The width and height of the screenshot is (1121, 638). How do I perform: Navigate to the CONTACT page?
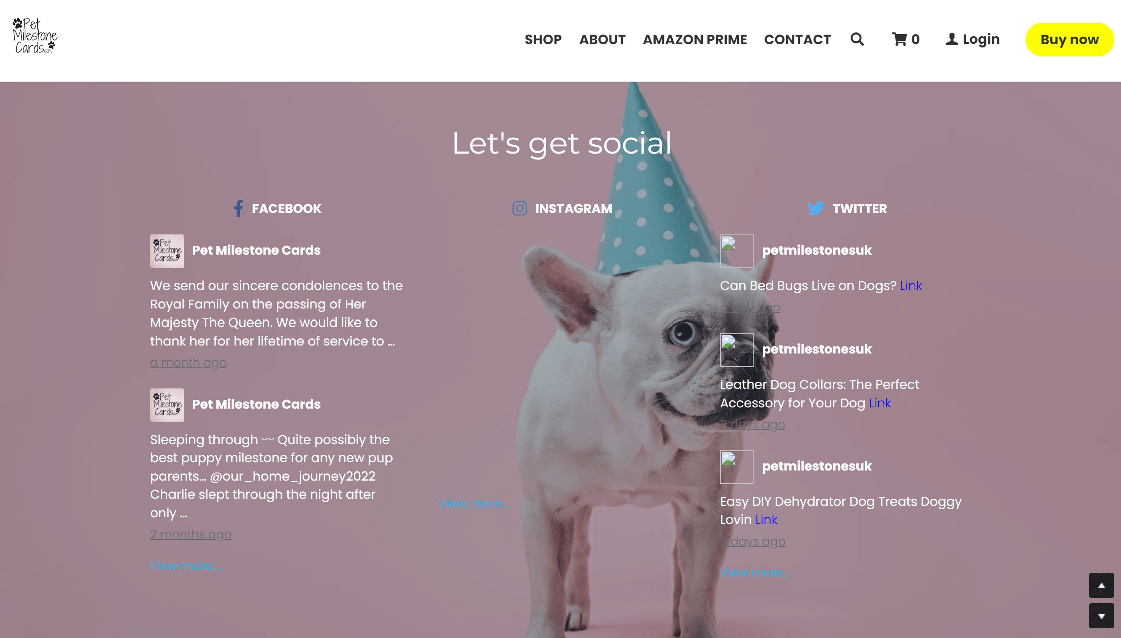797,40
